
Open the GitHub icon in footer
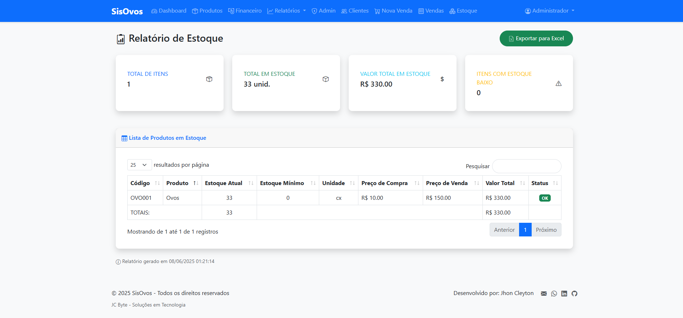tap(574, 294)
